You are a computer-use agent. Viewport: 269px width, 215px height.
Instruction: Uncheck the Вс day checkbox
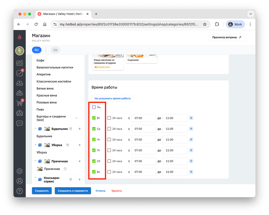click(94, 172)
